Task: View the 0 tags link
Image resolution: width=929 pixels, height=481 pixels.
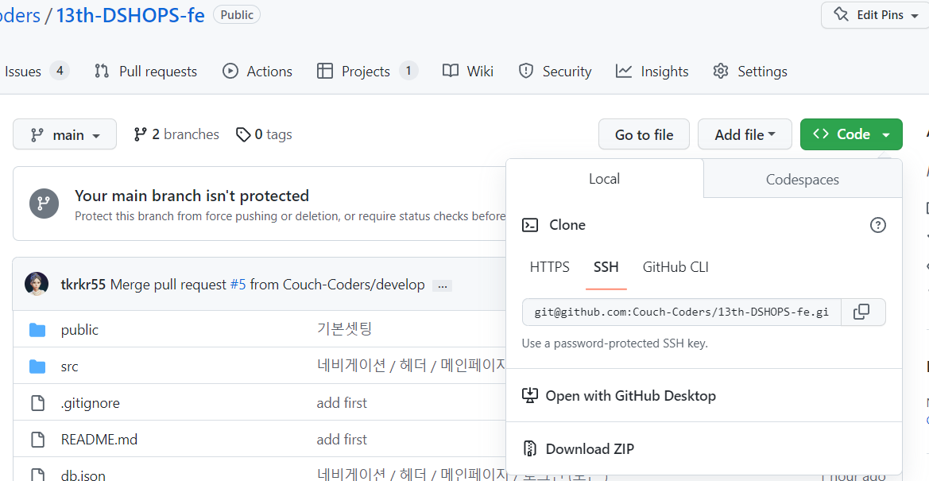Action: pos(264,134)
